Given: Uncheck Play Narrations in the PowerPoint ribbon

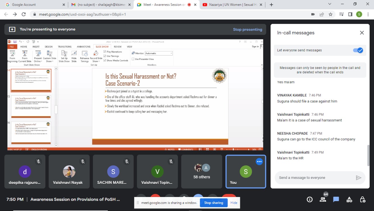Looking at the screenshot, I should [105, 52].
